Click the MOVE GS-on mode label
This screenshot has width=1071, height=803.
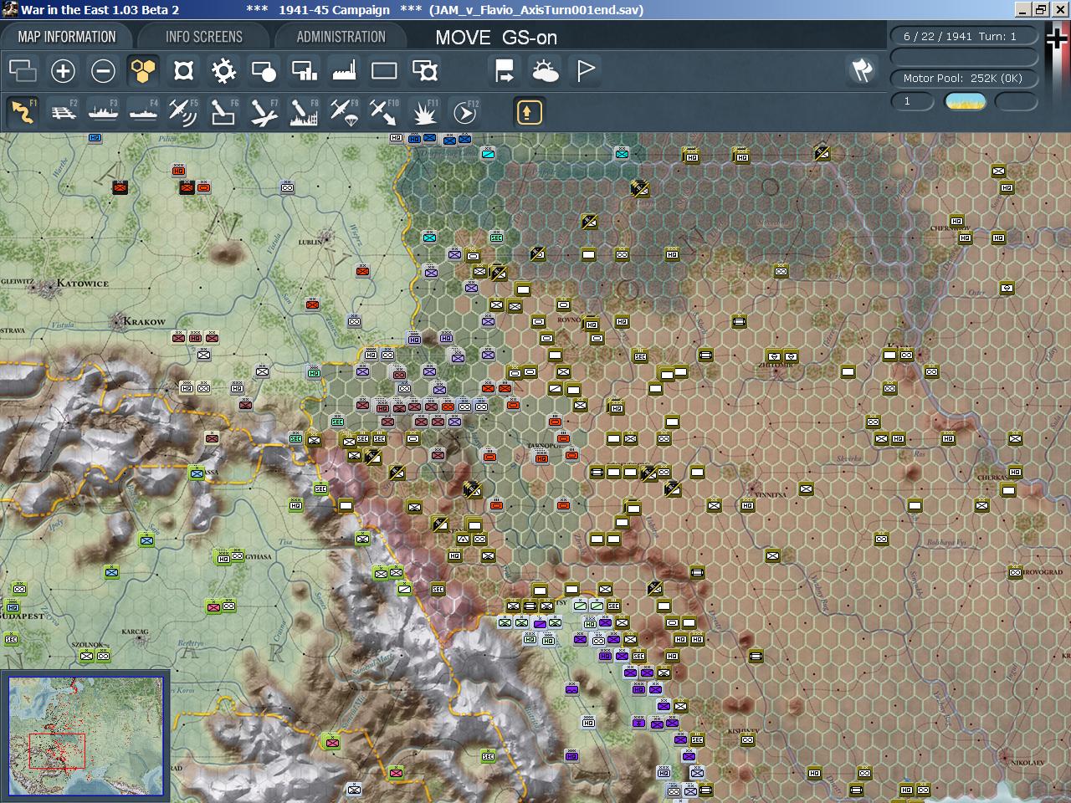(x=496, y=38)
